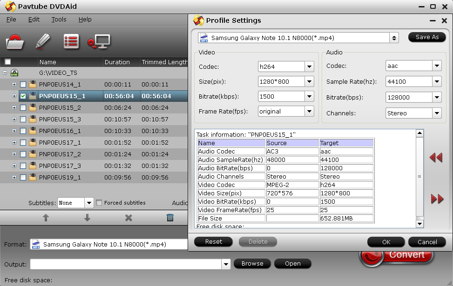Check the PNP0EUS15_2 title checkbox
Image resolution: width=453 pixels, height=286 pixels.
click(x=23, y=107)
